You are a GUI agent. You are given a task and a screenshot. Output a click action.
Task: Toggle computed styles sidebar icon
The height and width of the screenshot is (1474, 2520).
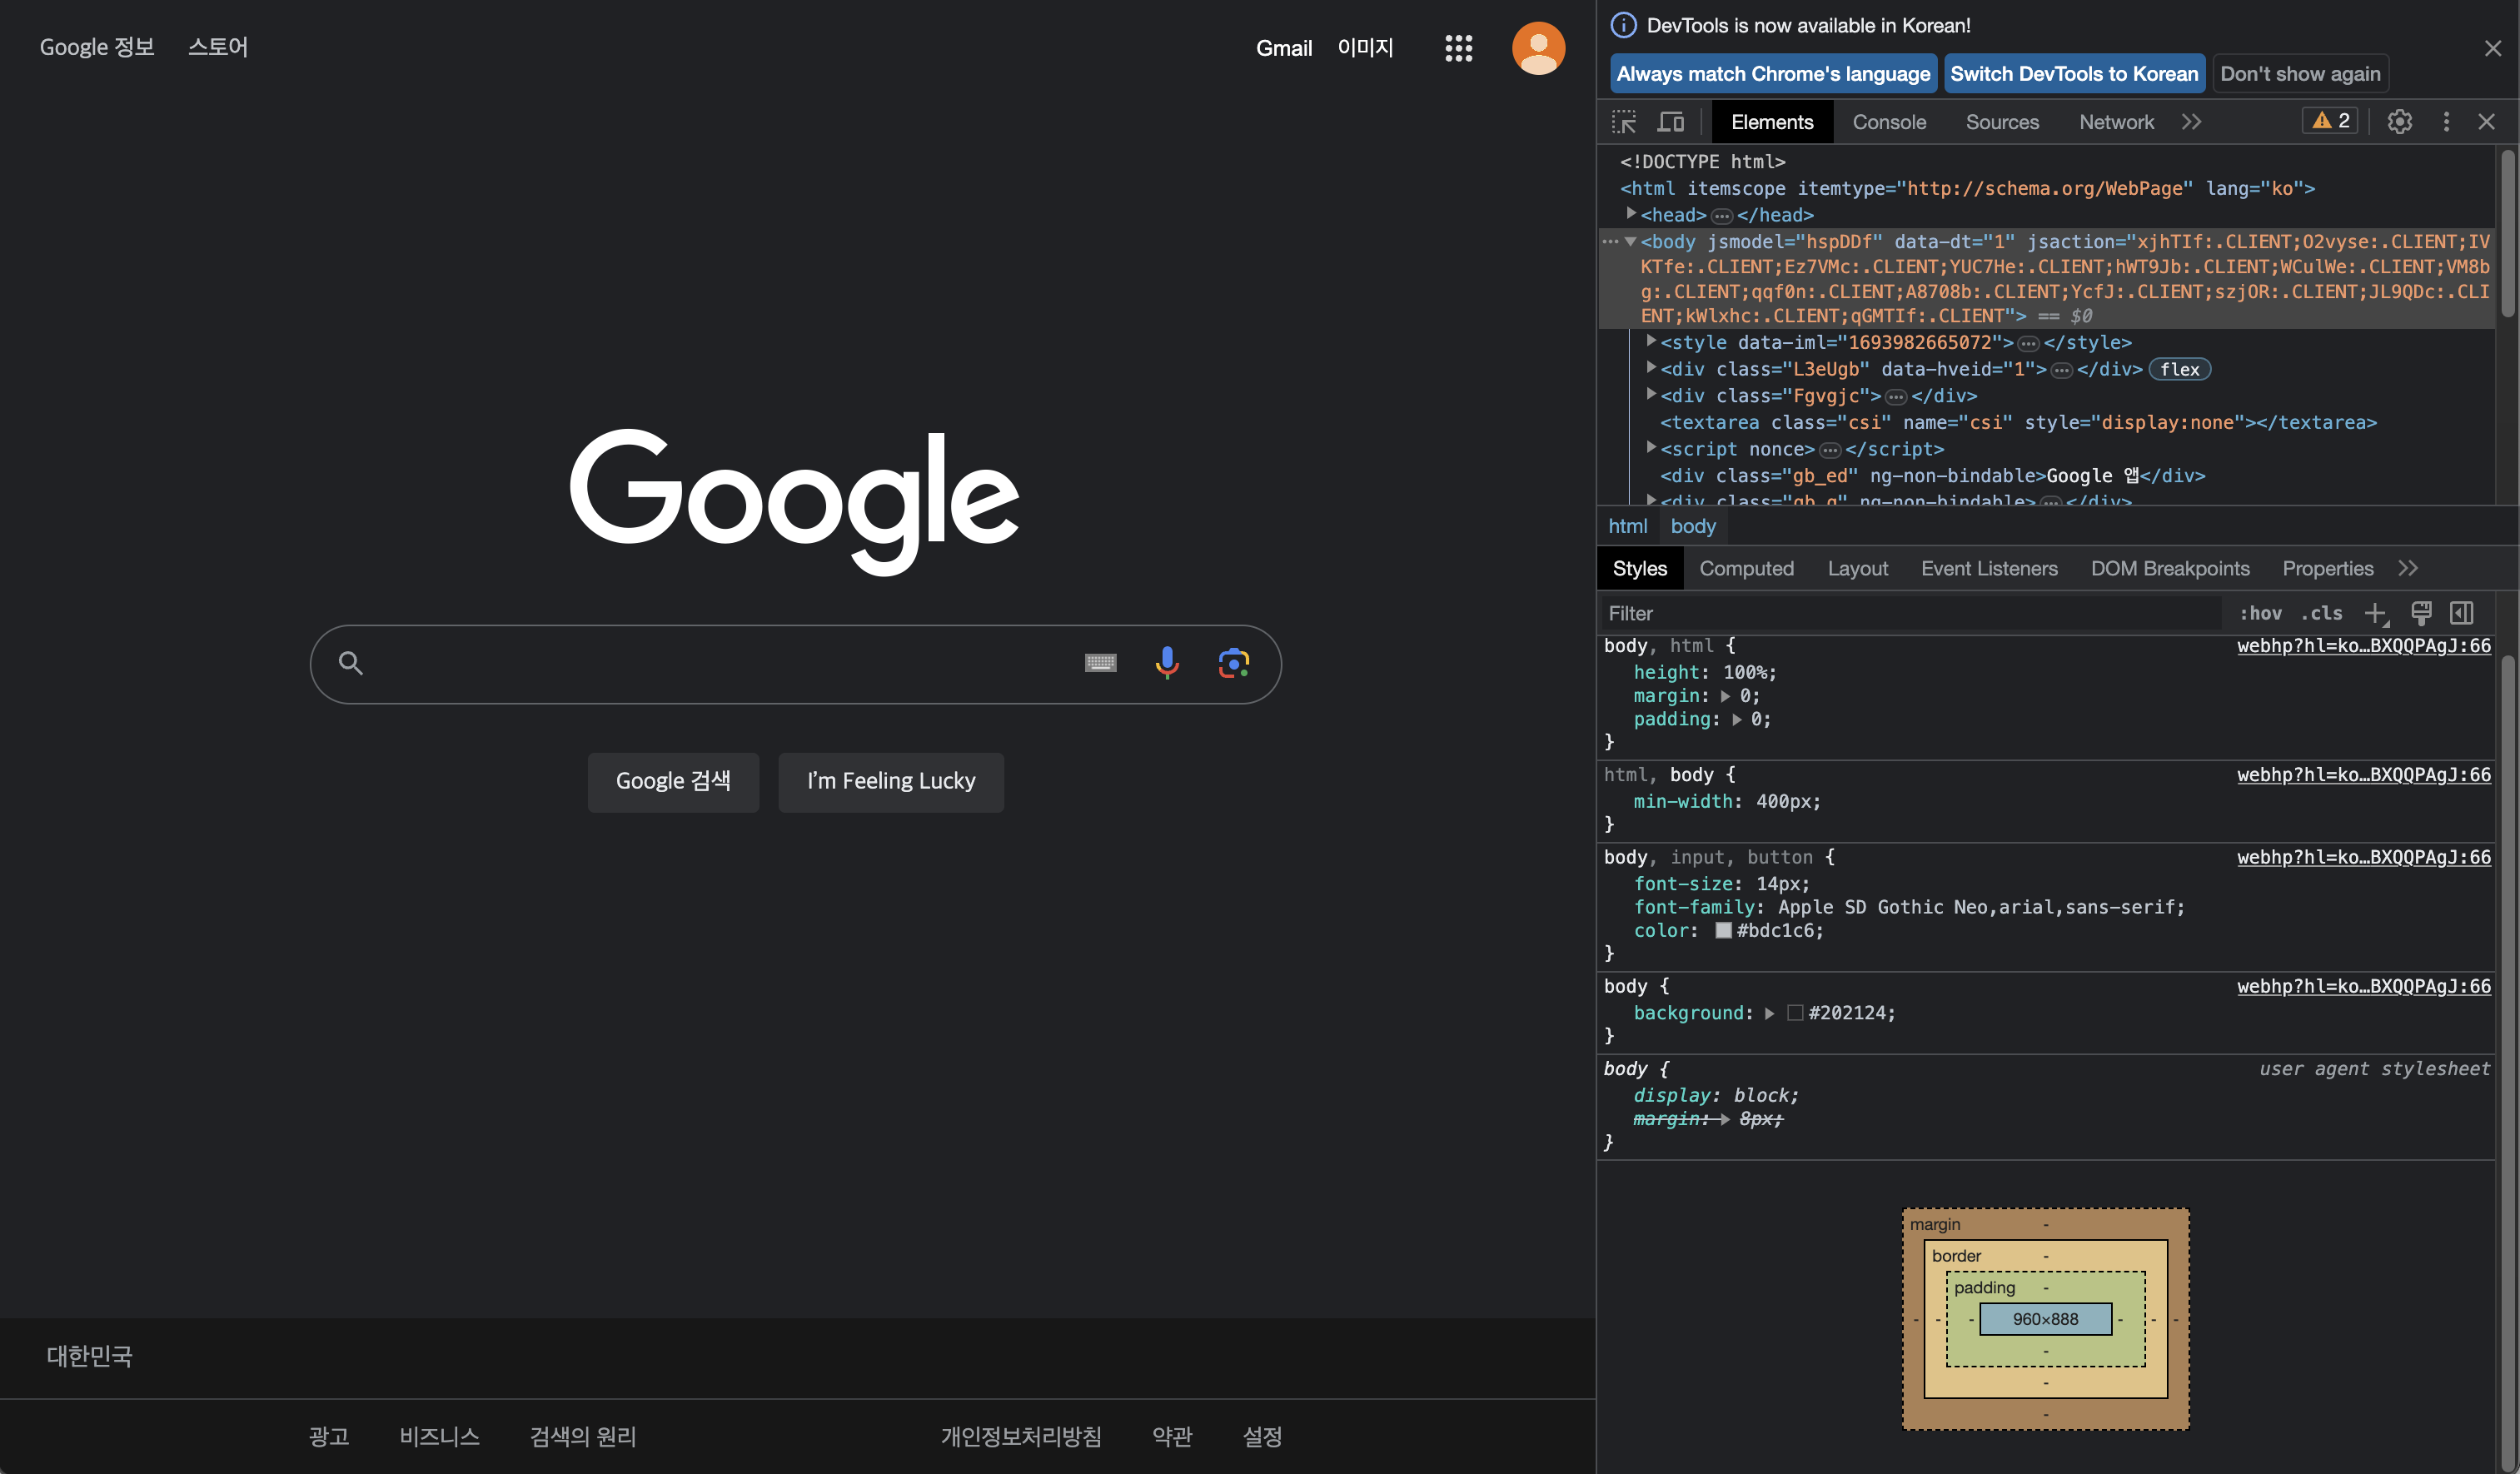2462,613
